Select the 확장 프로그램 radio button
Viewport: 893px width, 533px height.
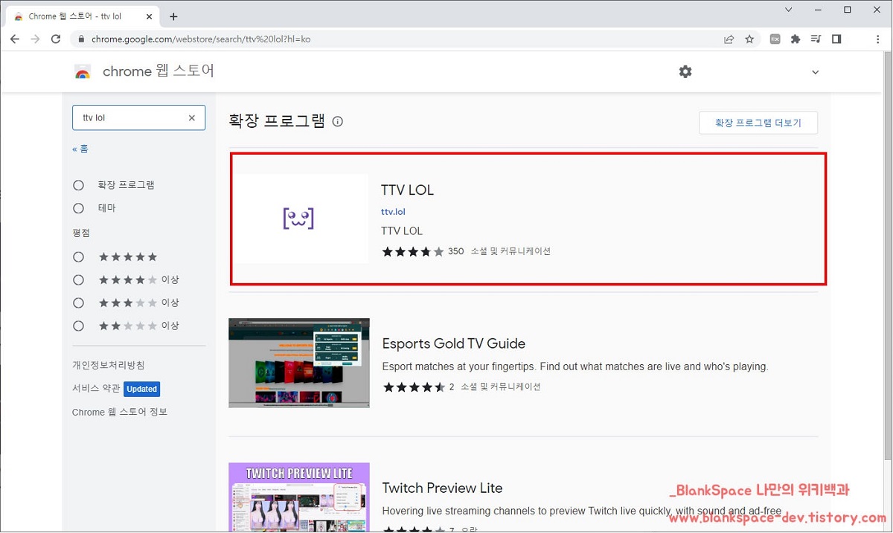[x=78, y=185]
